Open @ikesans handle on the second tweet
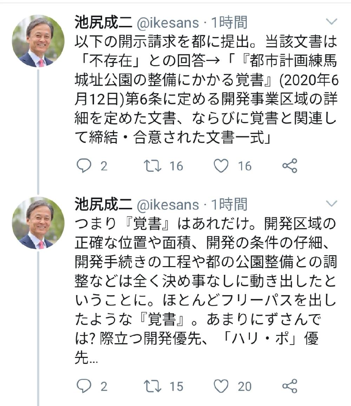 168,205
